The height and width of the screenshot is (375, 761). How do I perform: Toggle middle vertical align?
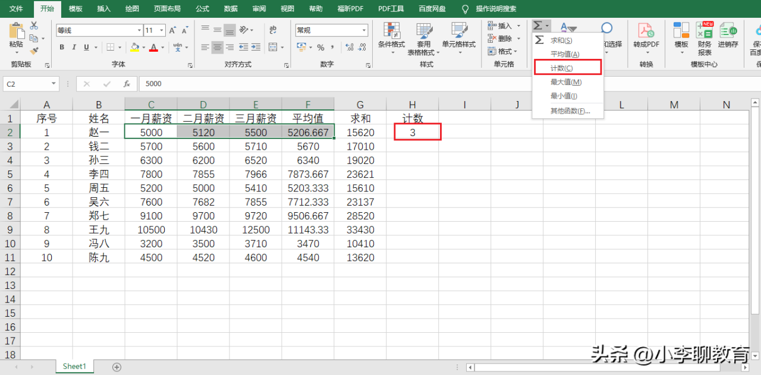pyautogui.click(x=218, y=30)
